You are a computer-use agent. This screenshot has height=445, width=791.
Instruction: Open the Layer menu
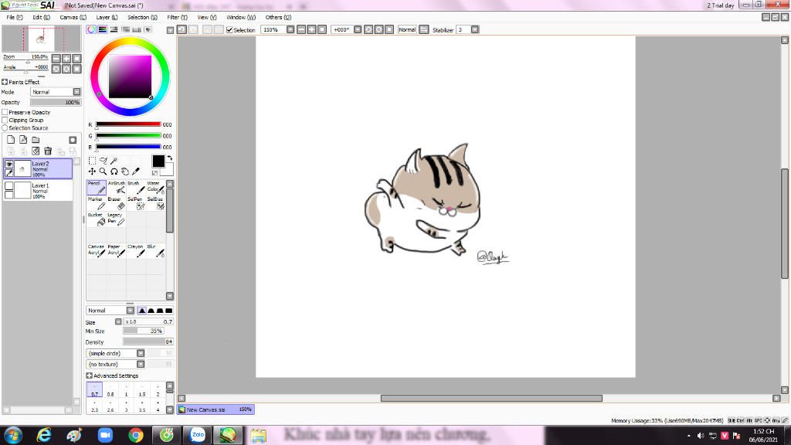point(107,17)
